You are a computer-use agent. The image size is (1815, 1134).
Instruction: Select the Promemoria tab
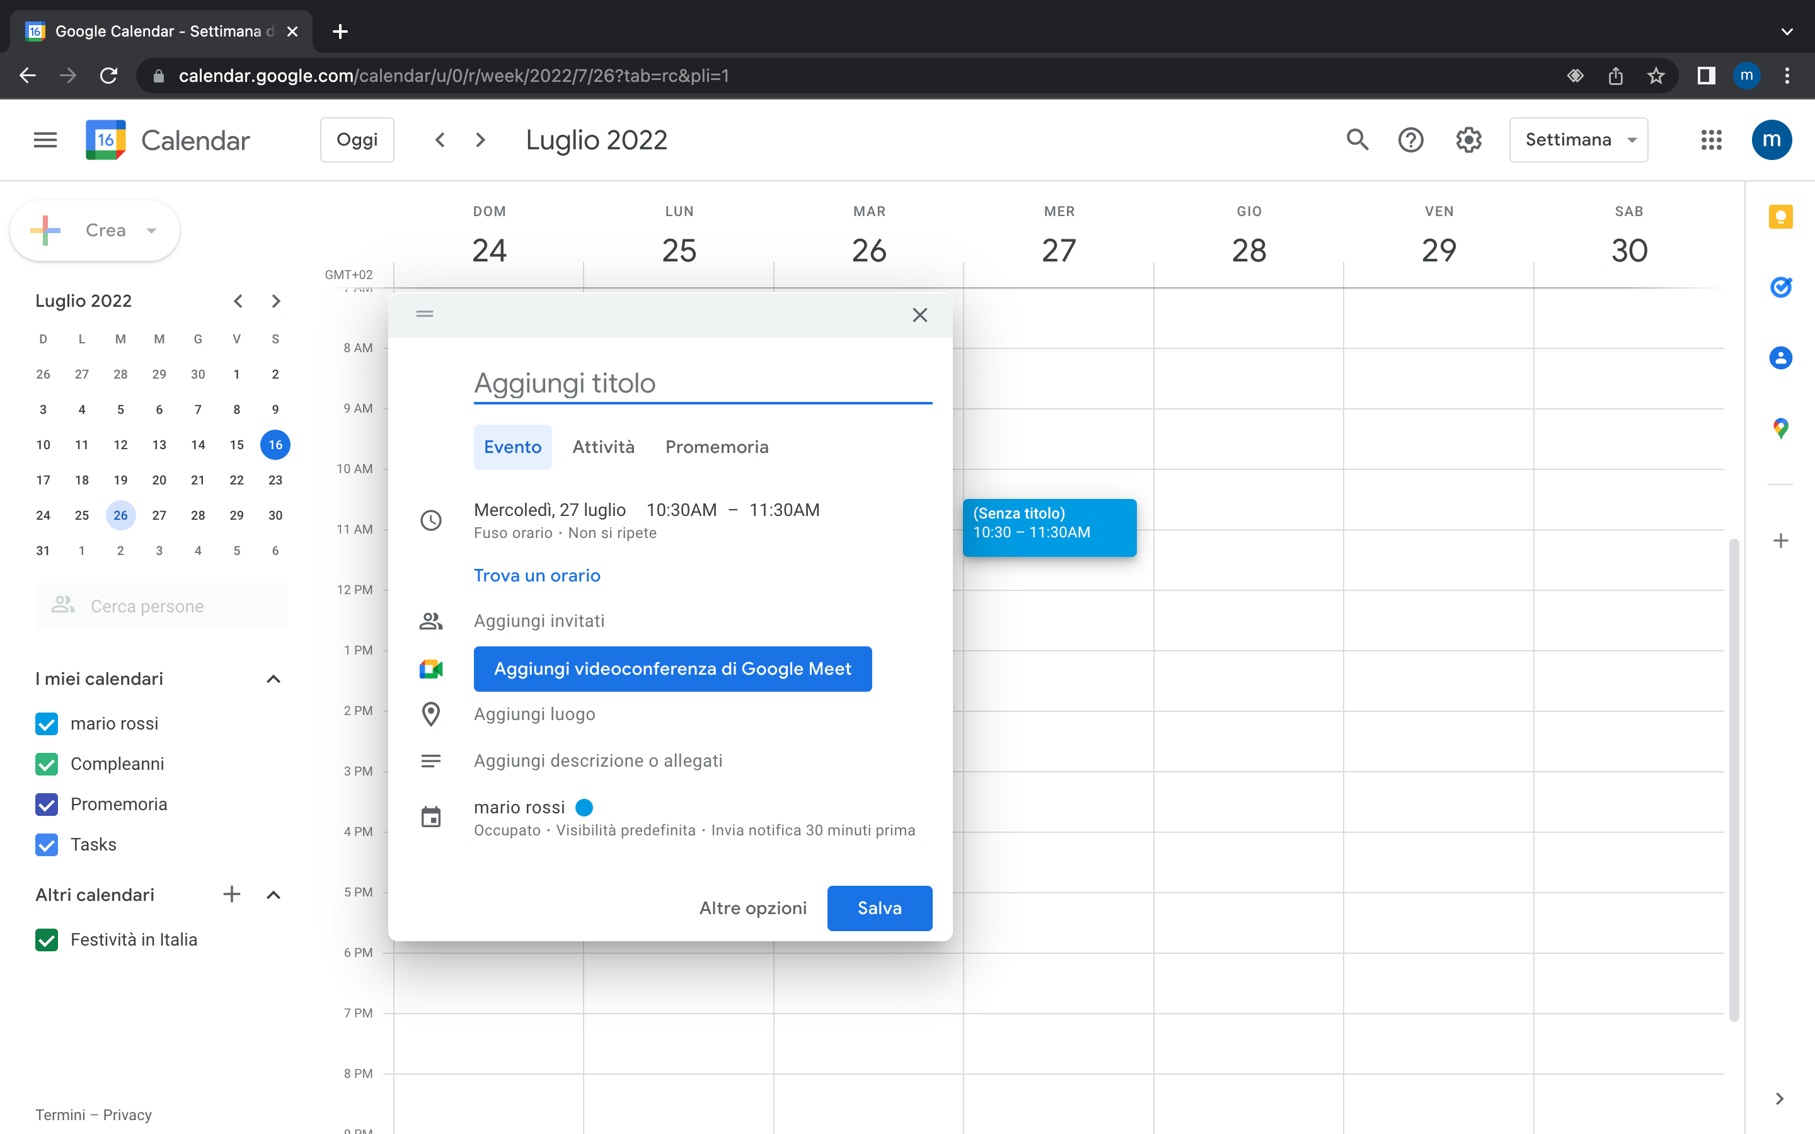pyautogui.click(x=715, y=446)
